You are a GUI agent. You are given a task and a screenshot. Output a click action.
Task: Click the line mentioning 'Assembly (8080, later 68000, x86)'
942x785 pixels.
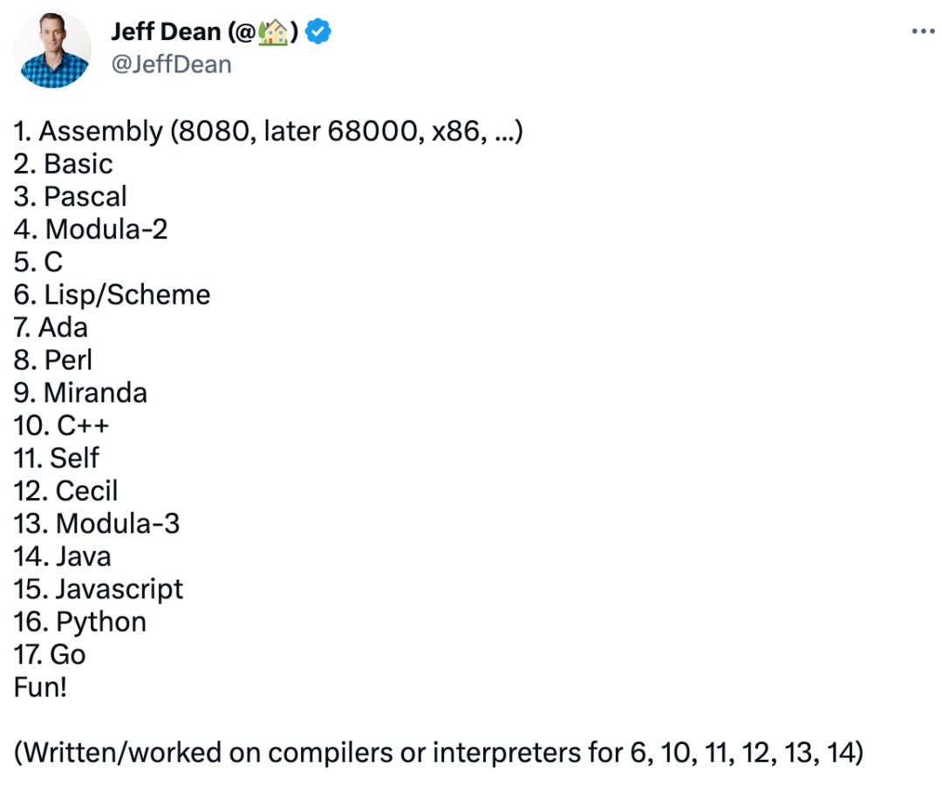267,131
